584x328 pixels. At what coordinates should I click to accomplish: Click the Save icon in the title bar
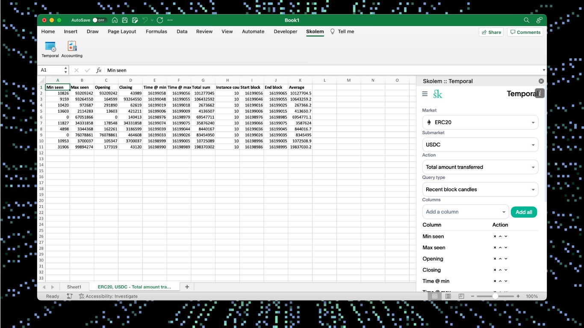pos(125,20)
